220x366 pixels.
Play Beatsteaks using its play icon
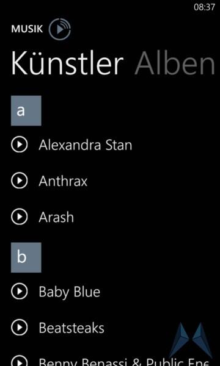click(20, 328)
